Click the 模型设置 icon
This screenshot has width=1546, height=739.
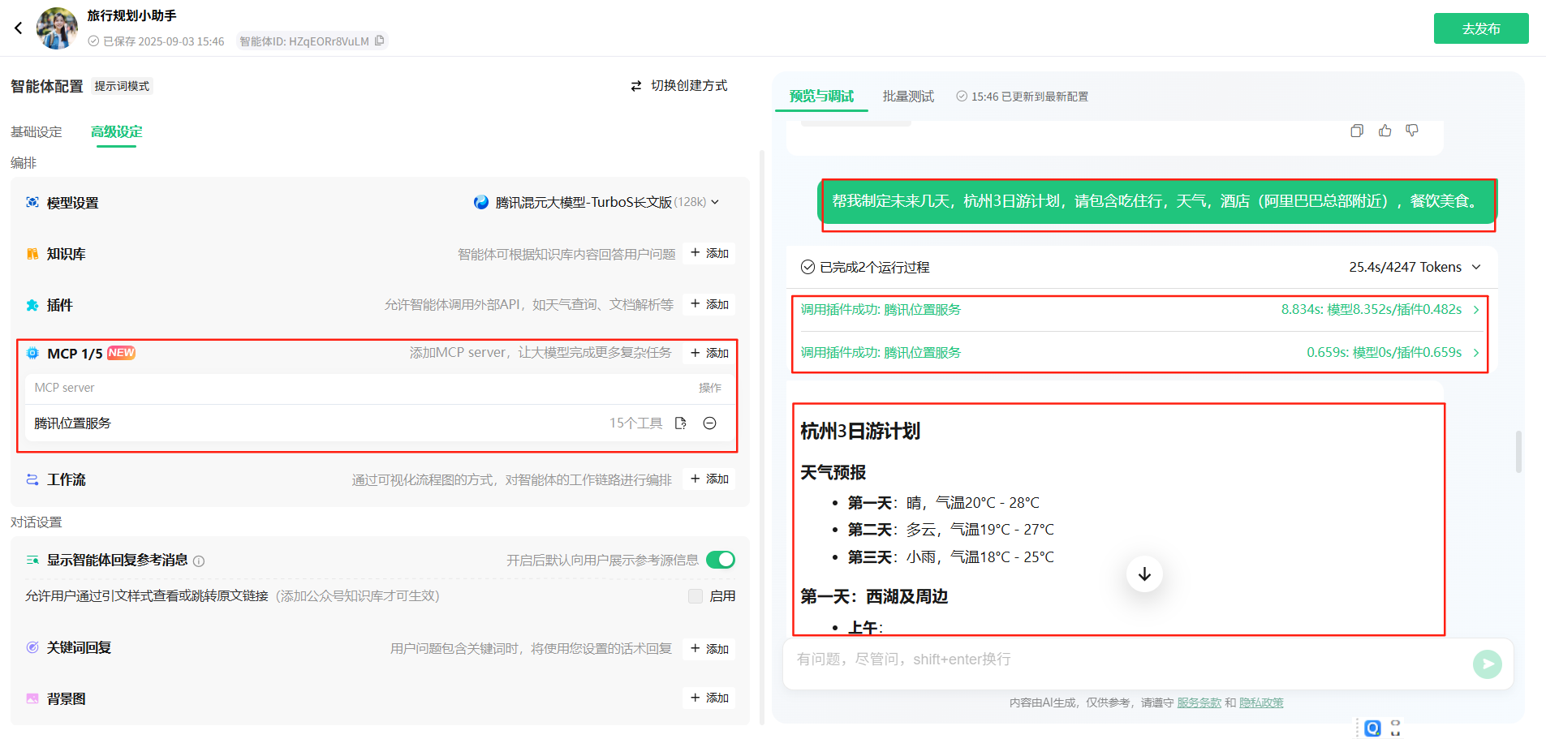pos(32,202)
